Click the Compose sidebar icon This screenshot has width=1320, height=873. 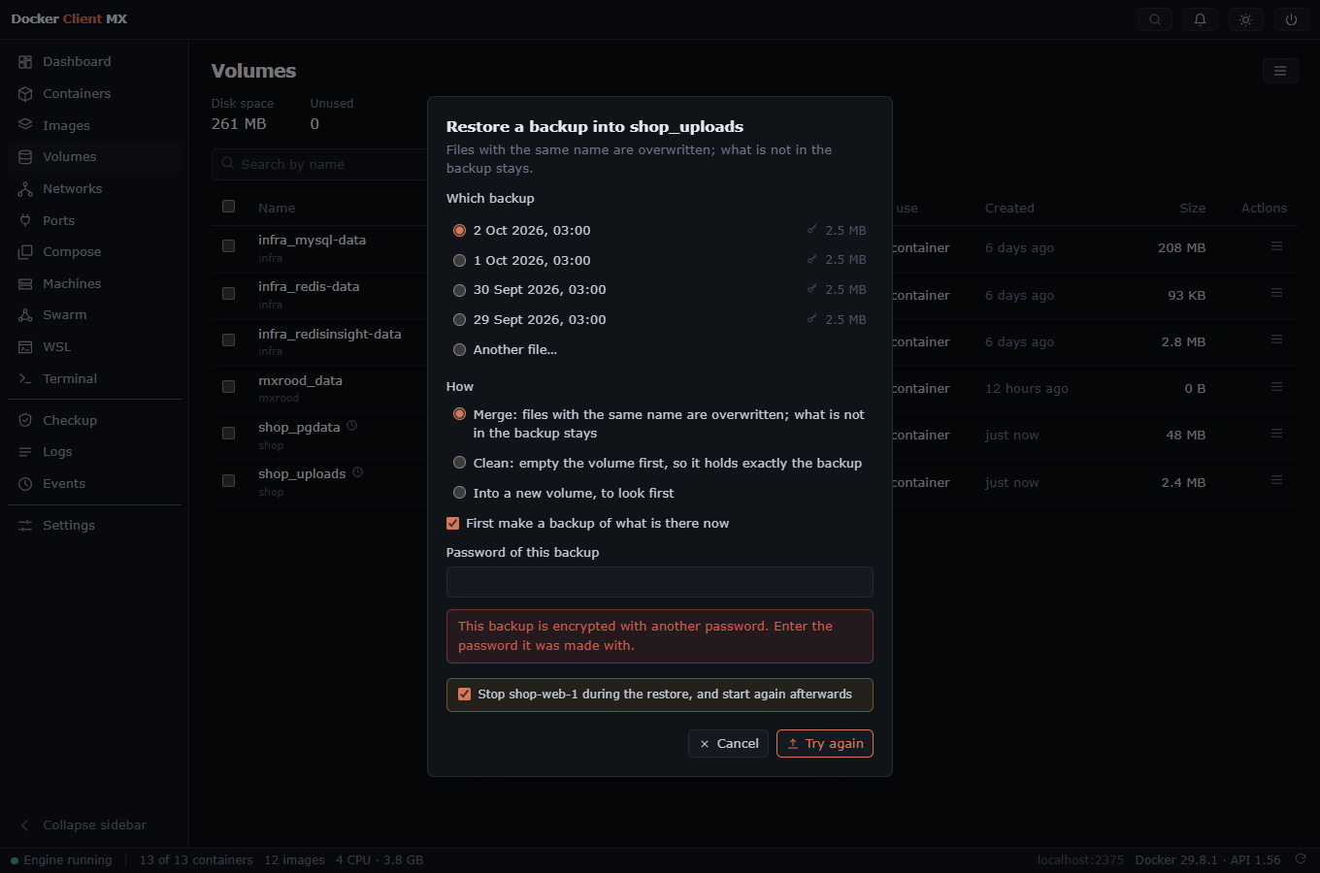pyautogui.click(x=25, y=252)
